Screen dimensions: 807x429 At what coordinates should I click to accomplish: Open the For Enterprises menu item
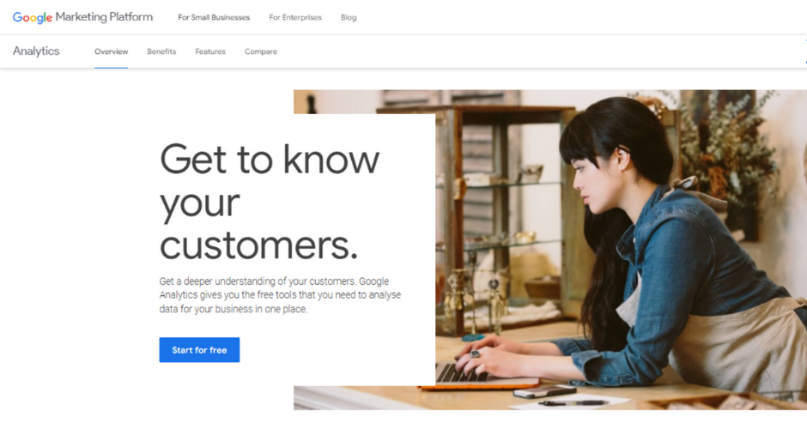coord(295,17)
